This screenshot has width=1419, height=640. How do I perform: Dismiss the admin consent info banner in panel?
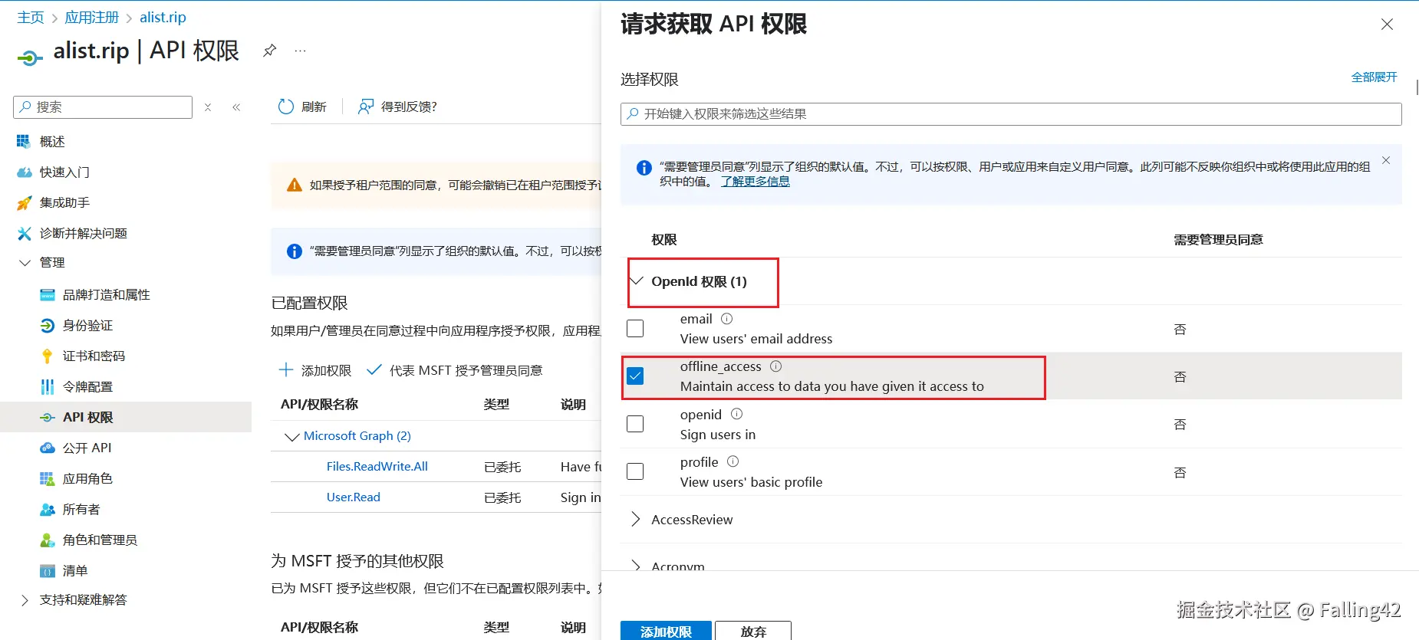pos(1386,160)
